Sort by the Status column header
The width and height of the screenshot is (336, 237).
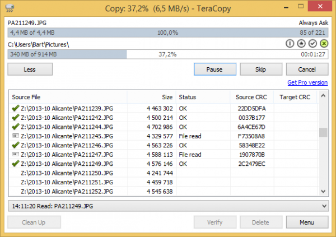pyautogui.click(x=203, y=97)
